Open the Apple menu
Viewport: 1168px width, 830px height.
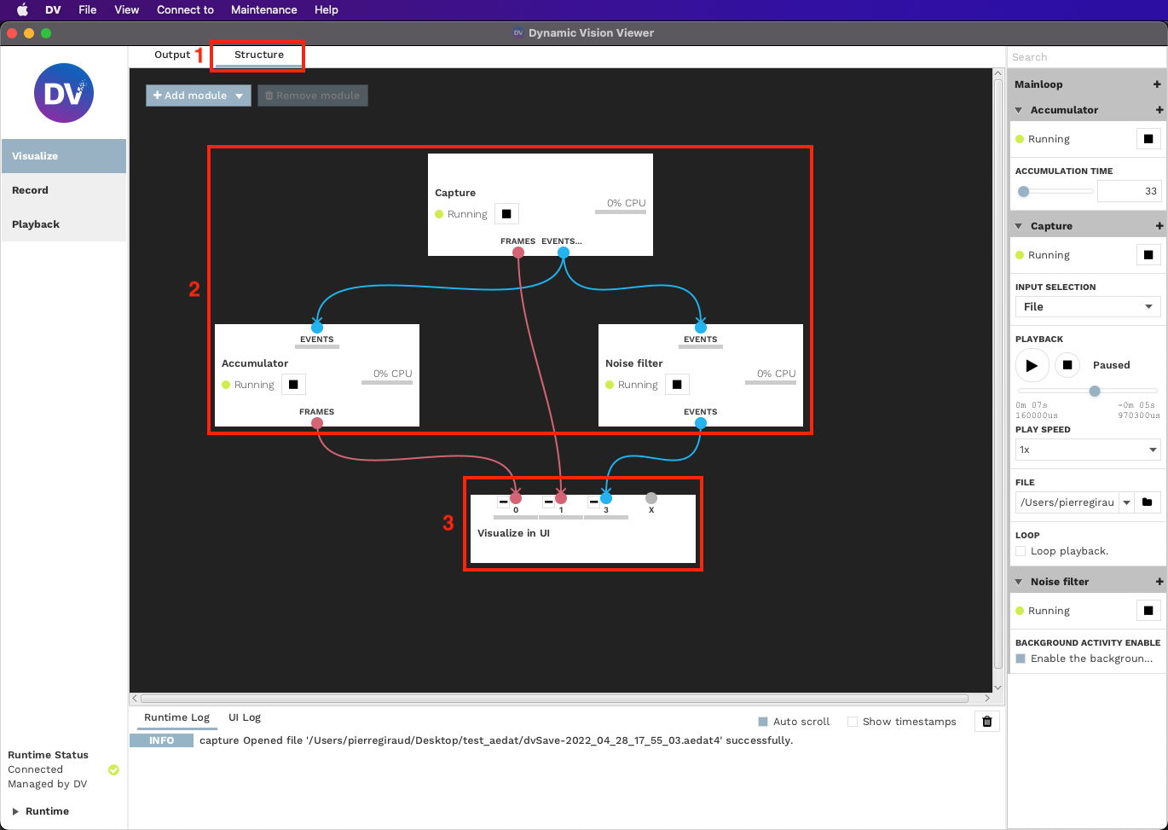(23, 9)
